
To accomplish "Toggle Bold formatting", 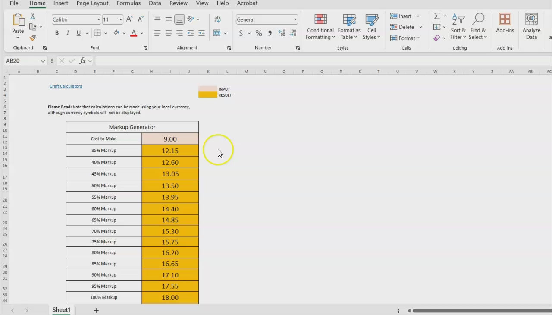I will (57, 33).
